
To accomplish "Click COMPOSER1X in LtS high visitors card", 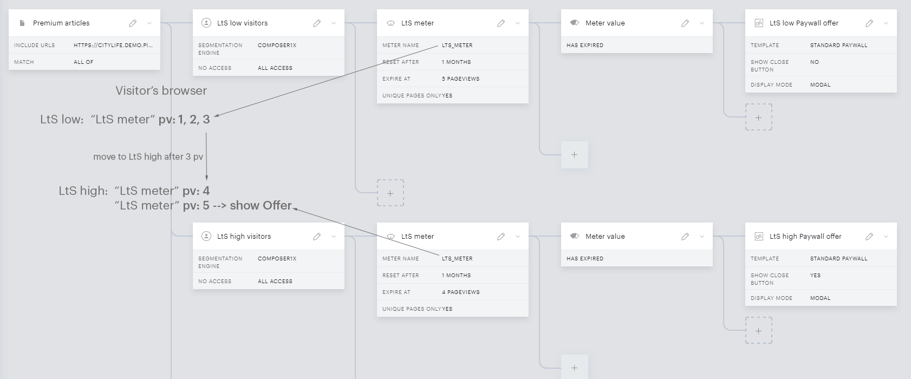I will 277,259.
